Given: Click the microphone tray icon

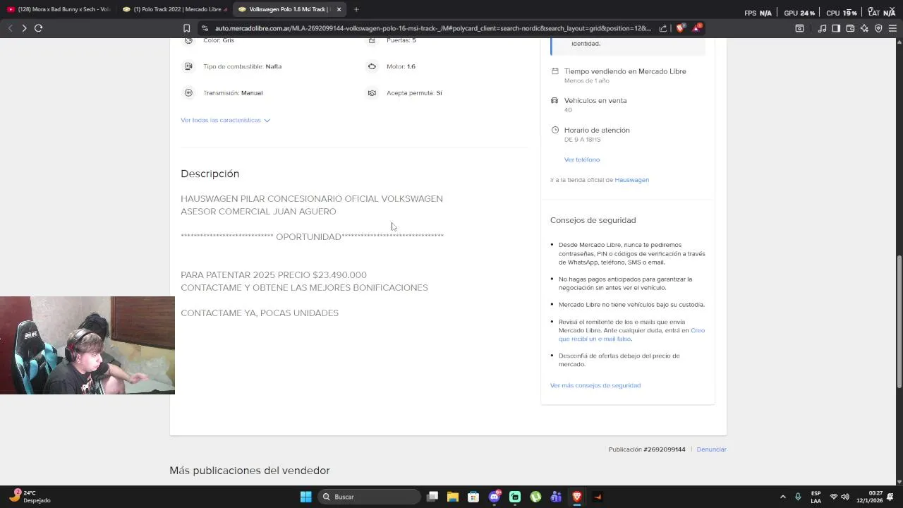Looking at the screenshot, I should click(x=798, y=497).
